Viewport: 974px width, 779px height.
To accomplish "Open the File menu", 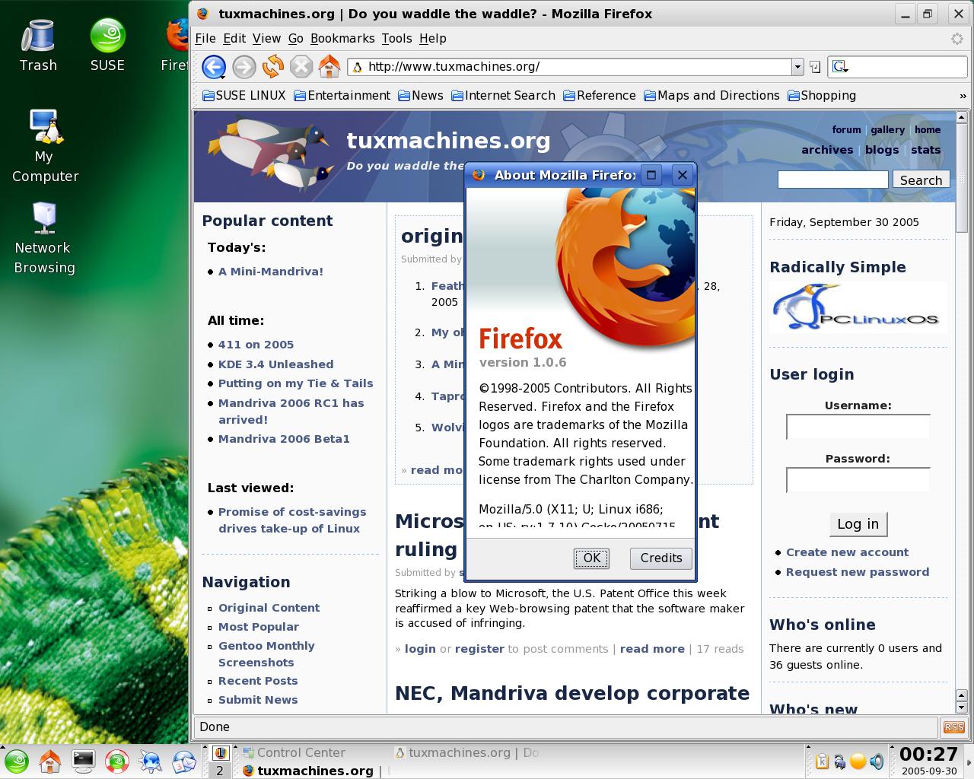I will tap(205, 38).
